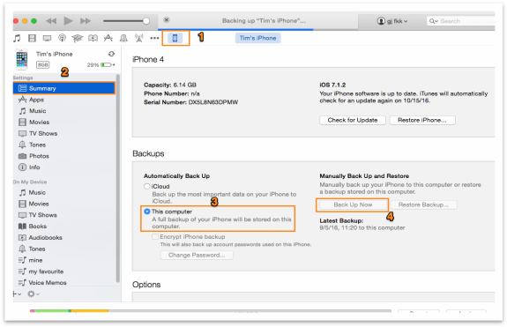Select Summary in the Settings sidebar
The height and width of the screenshot is (327, 507).
(x=64, y=88)
